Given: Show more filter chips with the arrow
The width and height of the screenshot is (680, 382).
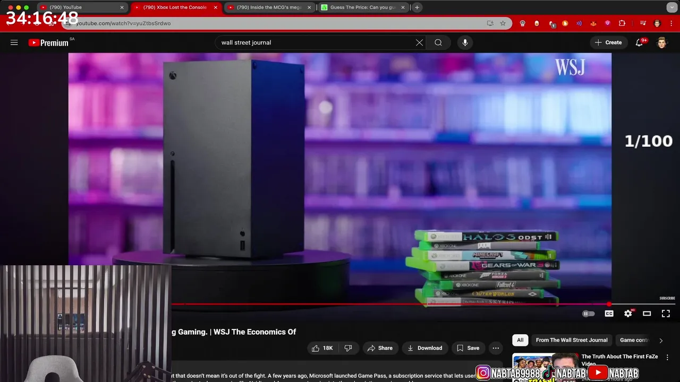Looking at the screenshot, I should point(661,341).
